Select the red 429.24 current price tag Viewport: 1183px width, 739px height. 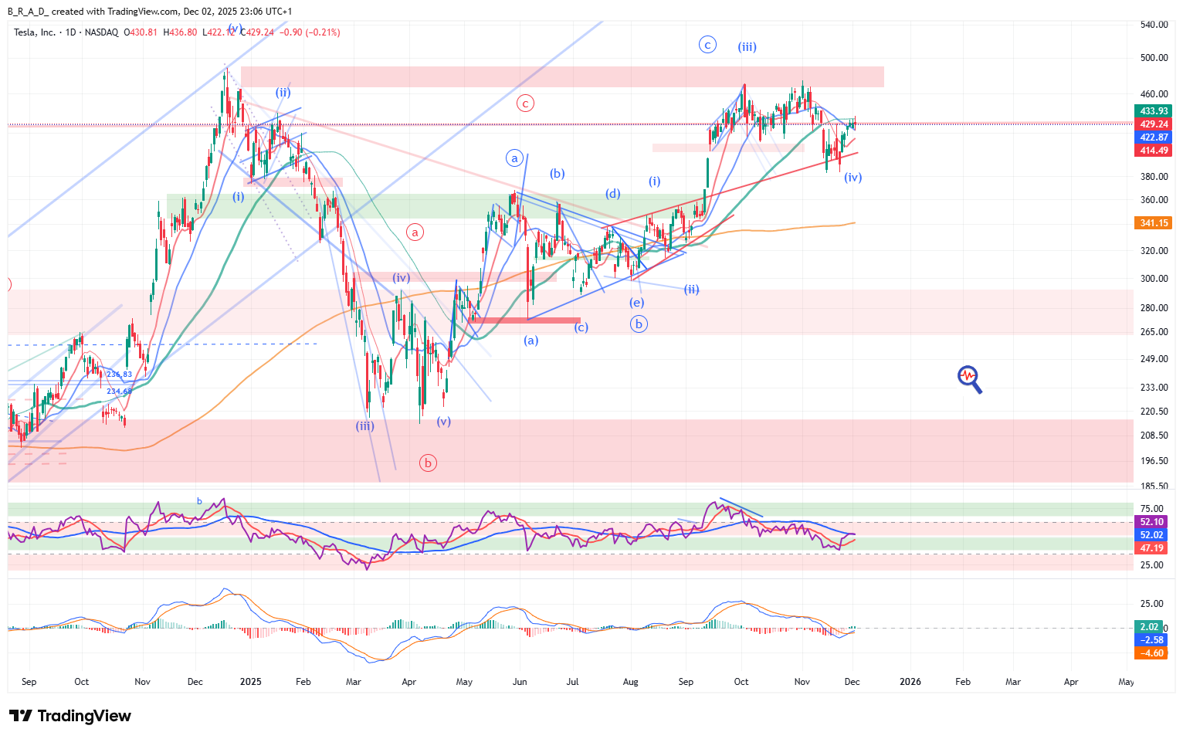coord(1154,124)
